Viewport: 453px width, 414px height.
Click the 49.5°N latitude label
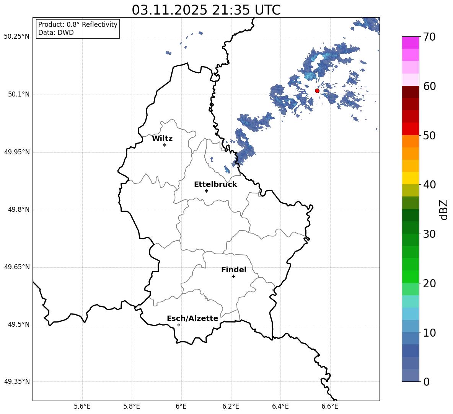[19, 324]
